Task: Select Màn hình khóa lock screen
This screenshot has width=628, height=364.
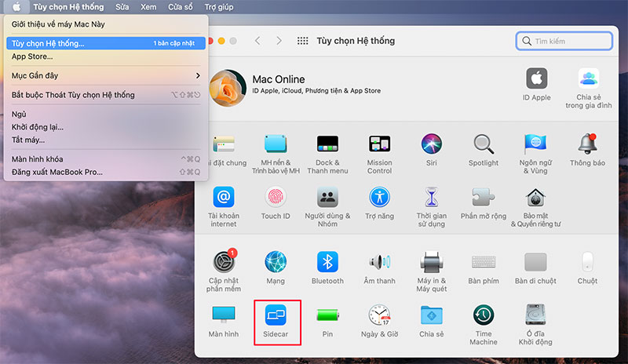Action: 106,159
